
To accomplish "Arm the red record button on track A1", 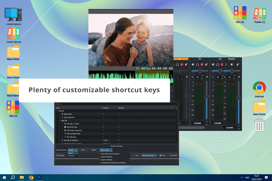I will [182, 64].
